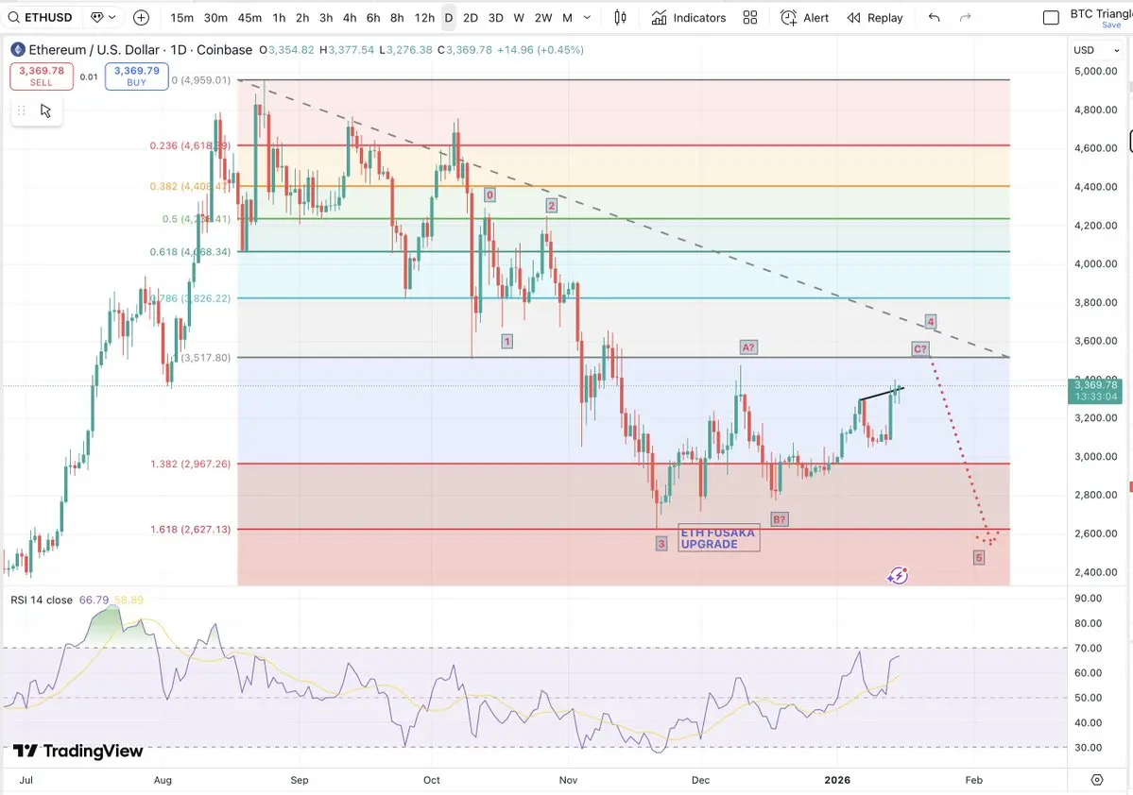
Task: Click the ETH FUSAKA UPGRADE text box
Action: tap(719, 538)
